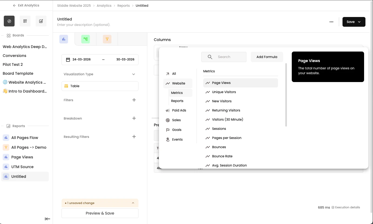Open the Intro to Dashboard board

pos(25,91)
